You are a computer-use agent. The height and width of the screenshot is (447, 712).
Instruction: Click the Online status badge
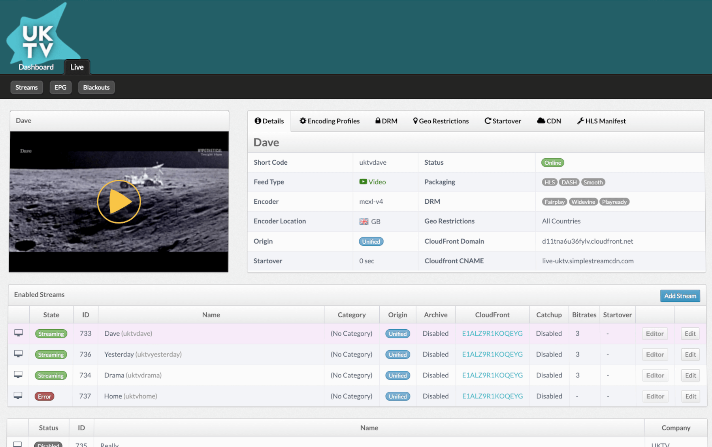click(552, 163)
